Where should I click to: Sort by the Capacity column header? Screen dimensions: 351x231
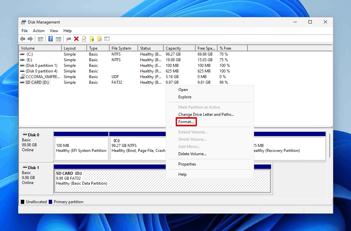(179, 48)
